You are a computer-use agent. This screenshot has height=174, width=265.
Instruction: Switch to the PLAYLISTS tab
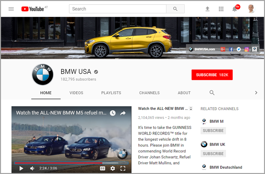[111, 93]
